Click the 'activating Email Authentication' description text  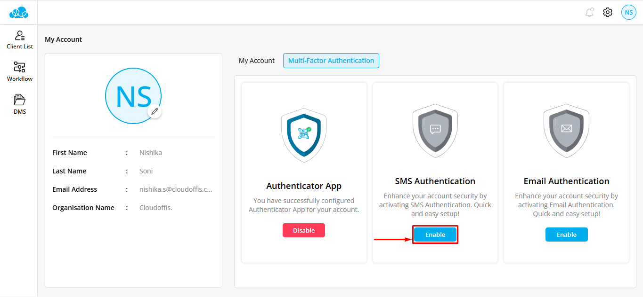click(x=567, y=205)
